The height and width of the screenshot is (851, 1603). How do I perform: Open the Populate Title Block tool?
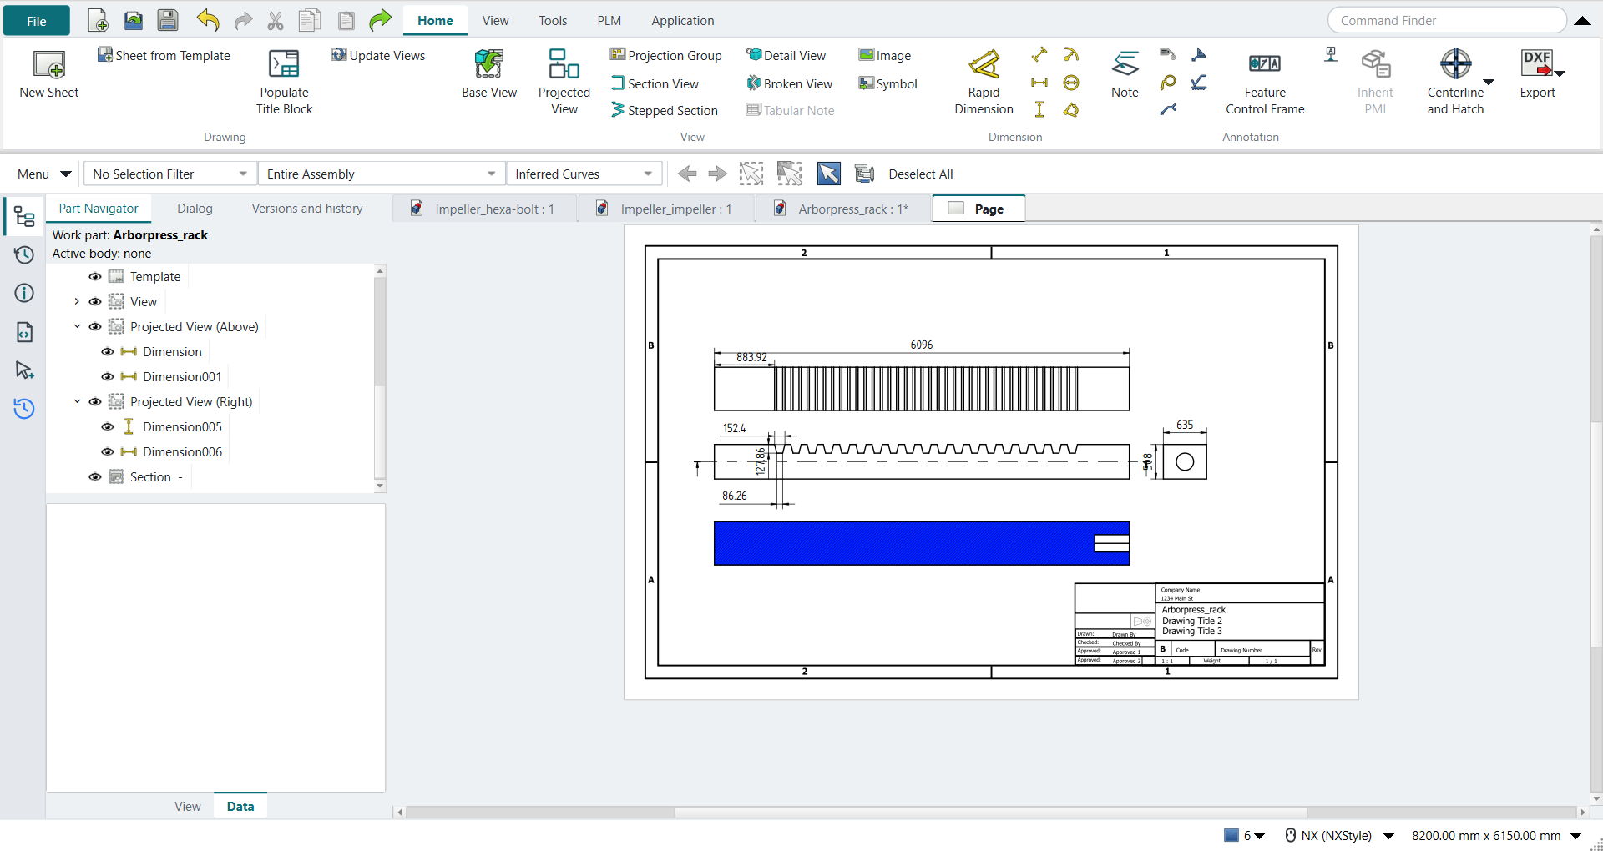pos(284,81)
